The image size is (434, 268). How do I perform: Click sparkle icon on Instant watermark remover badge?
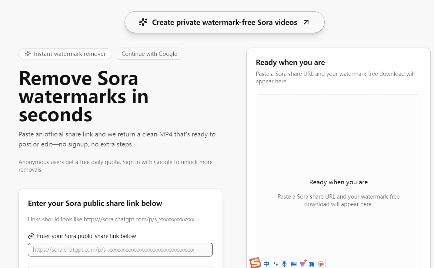pyautogui.click(x=28, y=54)
